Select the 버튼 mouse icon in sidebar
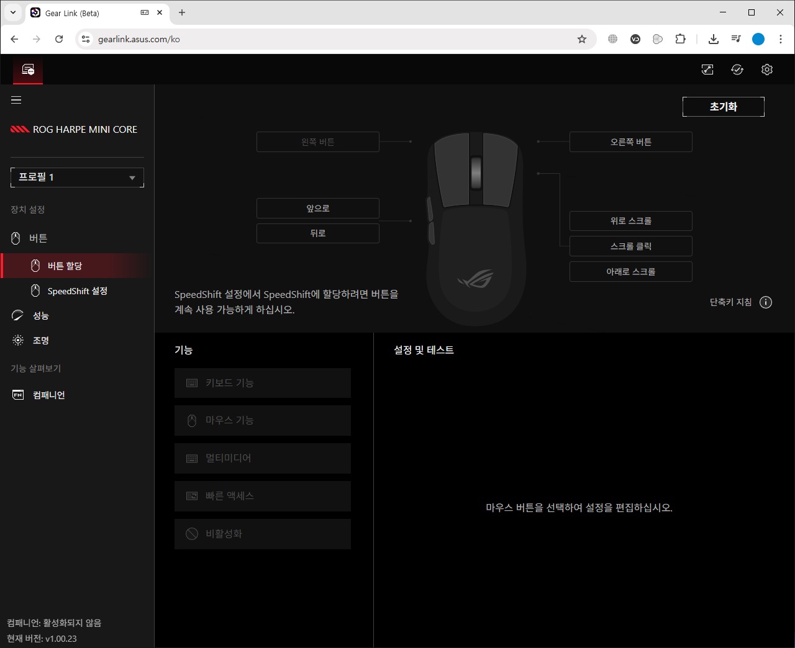 coord(16,238)
